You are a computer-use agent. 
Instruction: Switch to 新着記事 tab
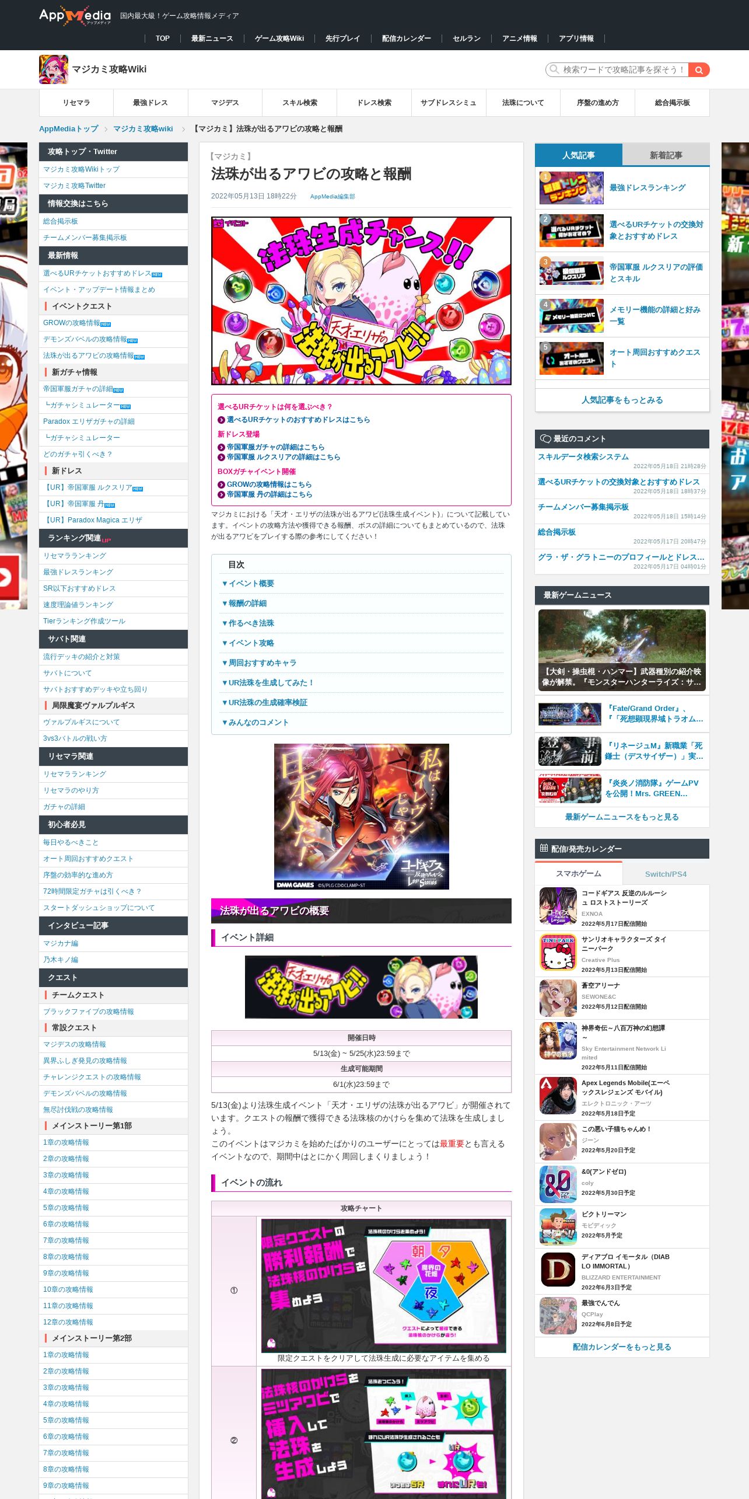[x=666, y=155]
